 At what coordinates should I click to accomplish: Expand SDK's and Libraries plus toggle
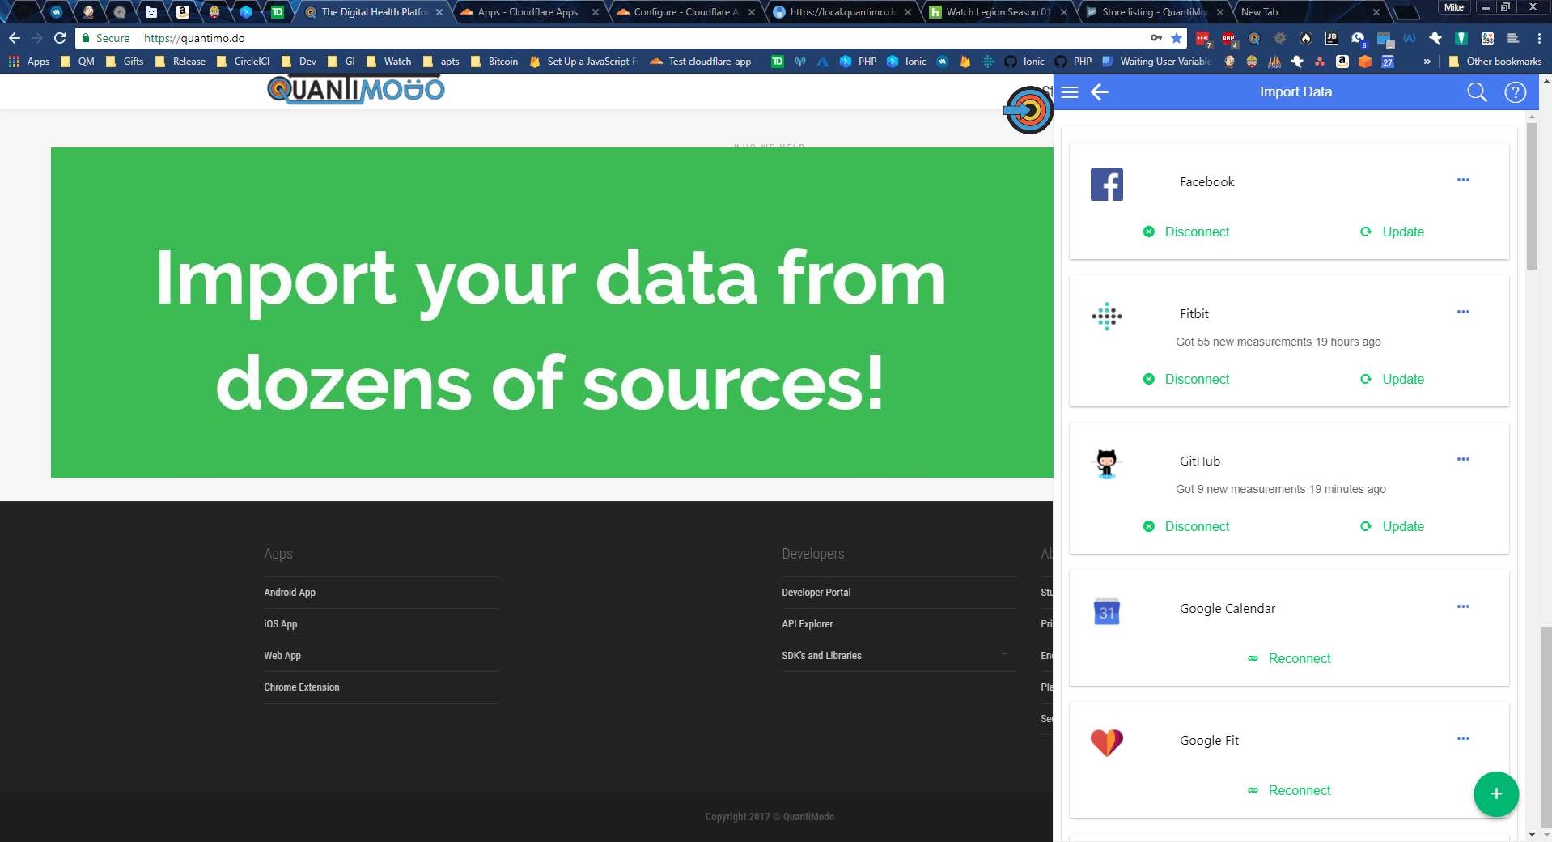tap(1004, 654)
